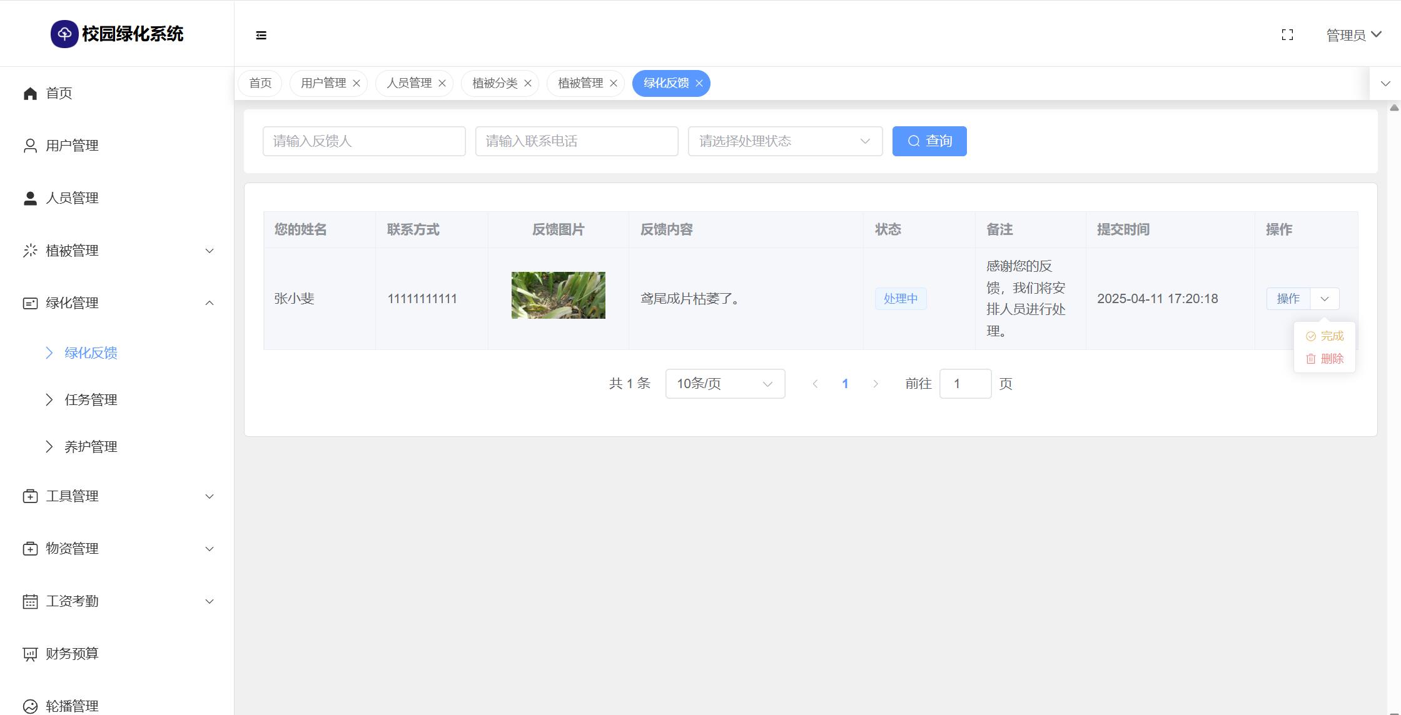This screenshot has width=1401, height=715.
Task: Toggle fullscreen mode icon
Action: [x=1287, y=35]
